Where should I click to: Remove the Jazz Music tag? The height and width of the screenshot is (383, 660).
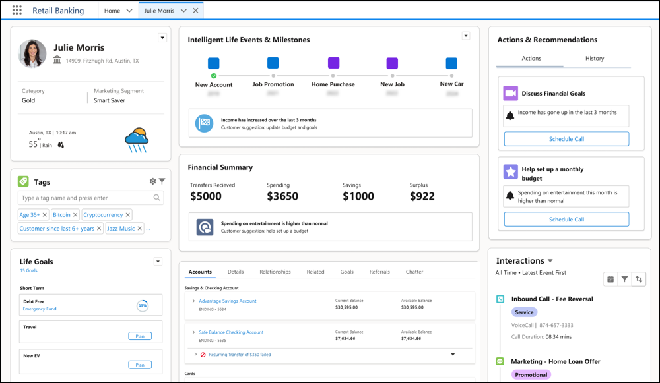coord(140,228)
